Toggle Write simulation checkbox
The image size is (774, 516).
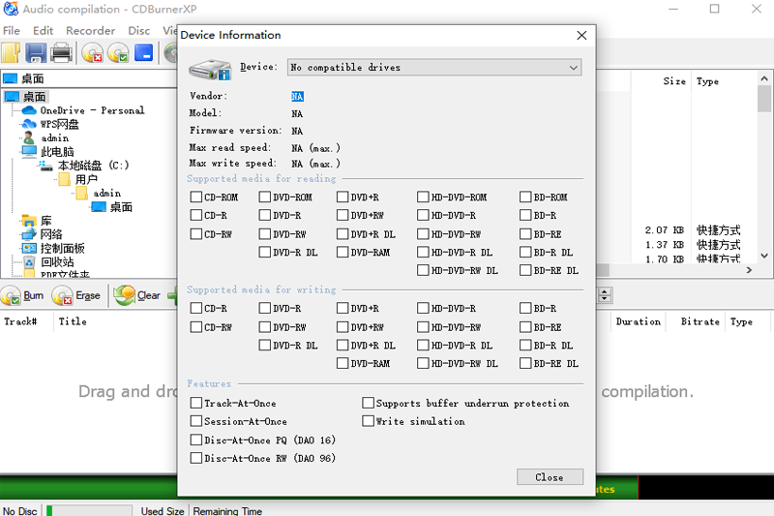tap(368, 421)
